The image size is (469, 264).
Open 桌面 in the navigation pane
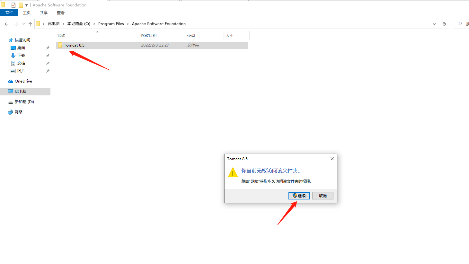(21, 48)
